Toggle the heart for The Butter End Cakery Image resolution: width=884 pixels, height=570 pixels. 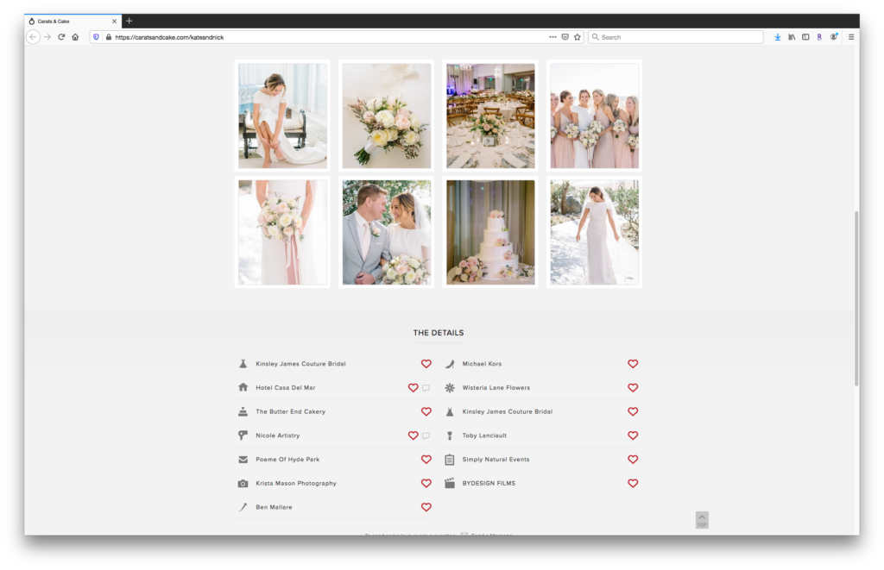click(x=426, y=411)
